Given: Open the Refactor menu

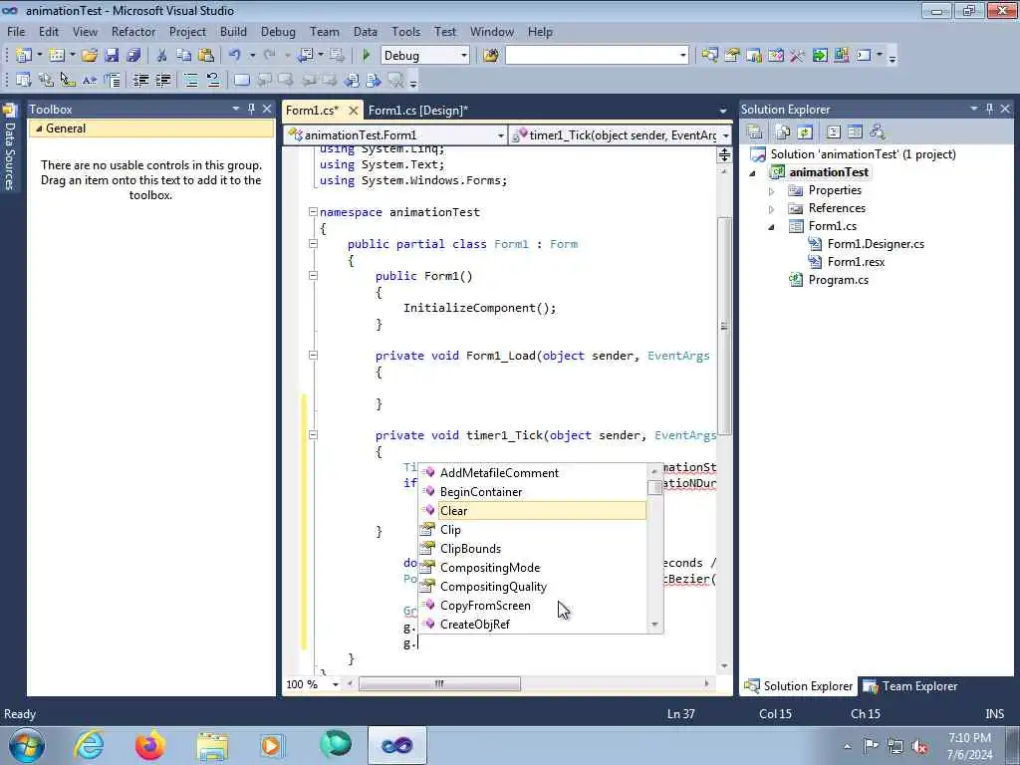Looking at the screenshot, I should (133, 32).
